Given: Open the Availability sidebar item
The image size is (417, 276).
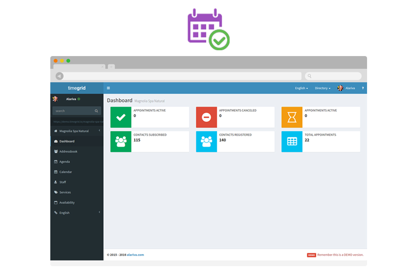Looking at the screenshot, I should point(77,203).
